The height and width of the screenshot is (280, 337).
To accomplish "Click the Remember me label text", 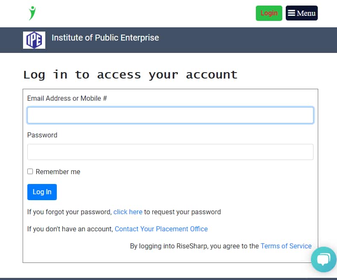I will (x=58, y=172).
